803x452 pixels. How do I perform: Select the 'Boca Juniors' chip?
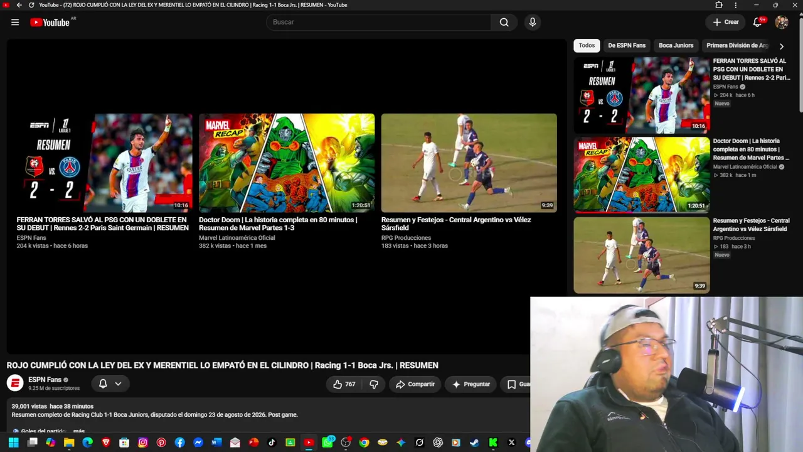click(x=676, y=45)
